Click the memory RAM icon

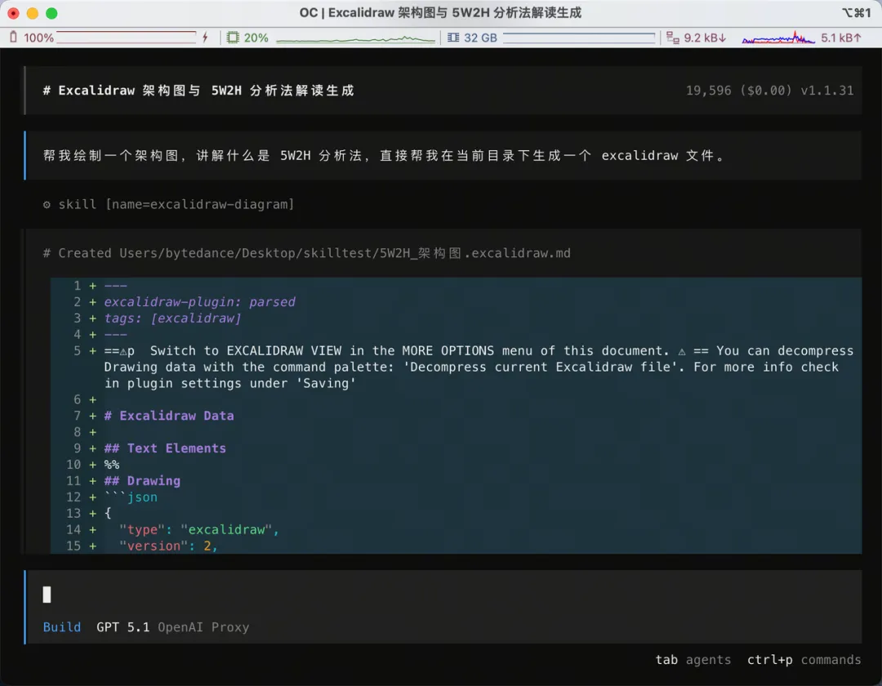click(x=454, y=38)
